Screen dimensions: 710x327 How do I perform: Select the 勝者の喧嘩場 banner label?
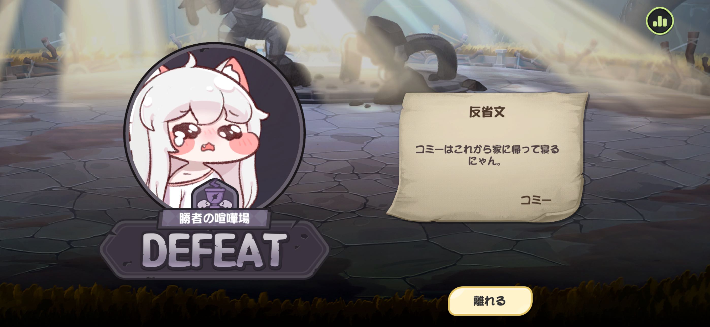click(x=214, y=219)
